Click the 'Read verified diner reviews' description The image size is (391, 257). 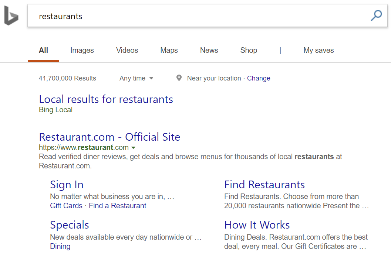(x=191, y=161)
